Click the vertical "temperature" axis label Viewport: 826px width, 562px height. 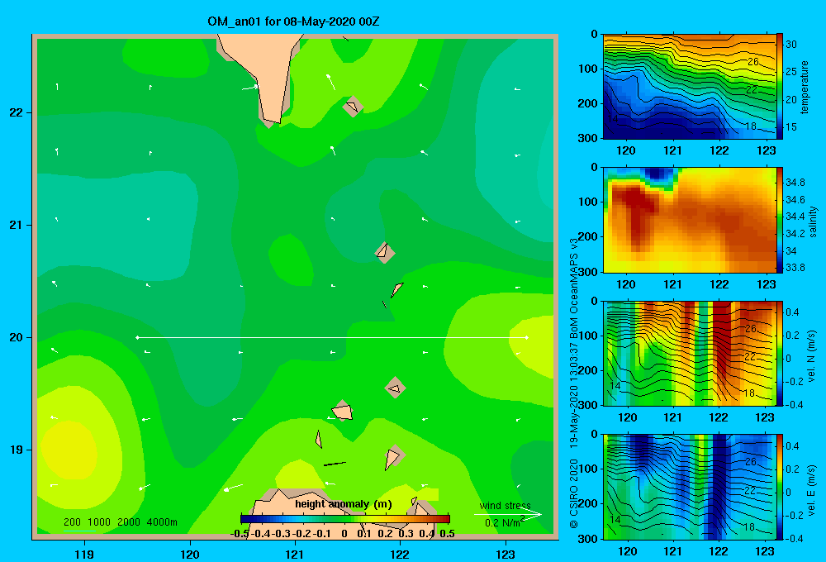[805, 87]
